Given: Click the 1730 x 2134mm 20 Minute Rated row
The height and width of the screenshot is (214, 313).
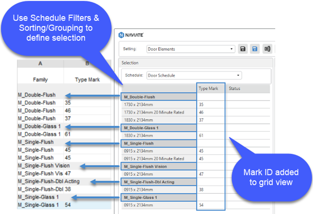Looking at the screenshot, I should pos(196,113).
